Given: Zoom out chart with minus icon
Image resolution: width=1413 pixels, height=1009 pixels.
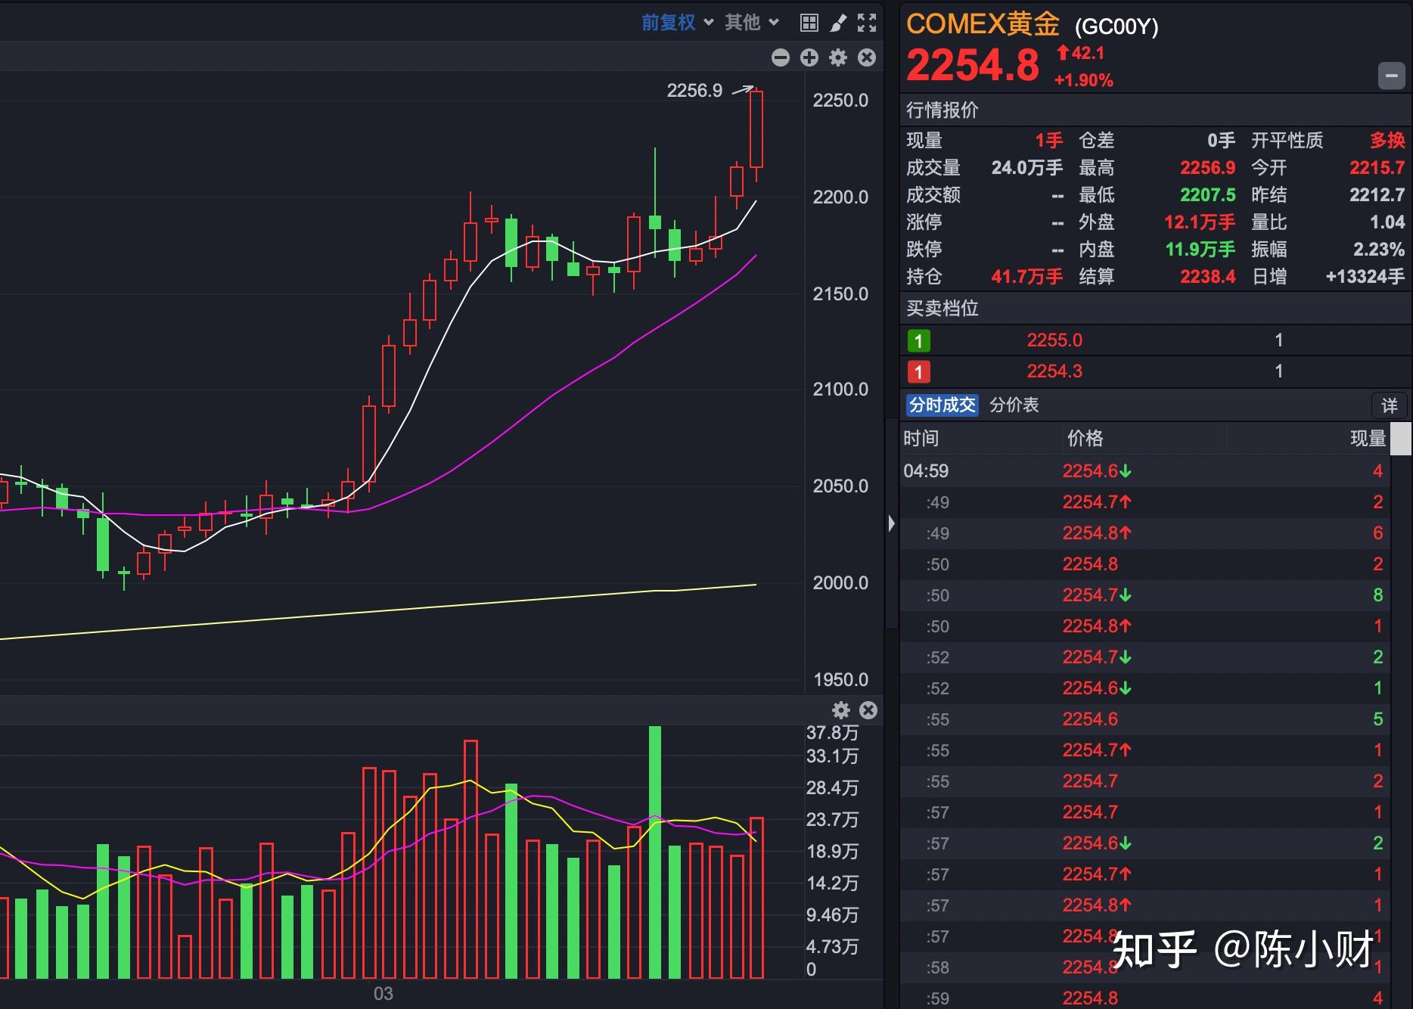Looking at the screenshot, I should 781,57.
